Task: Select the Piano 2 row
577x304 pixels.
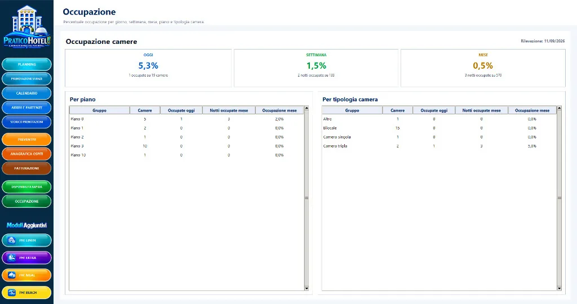Action: [187, 137]
